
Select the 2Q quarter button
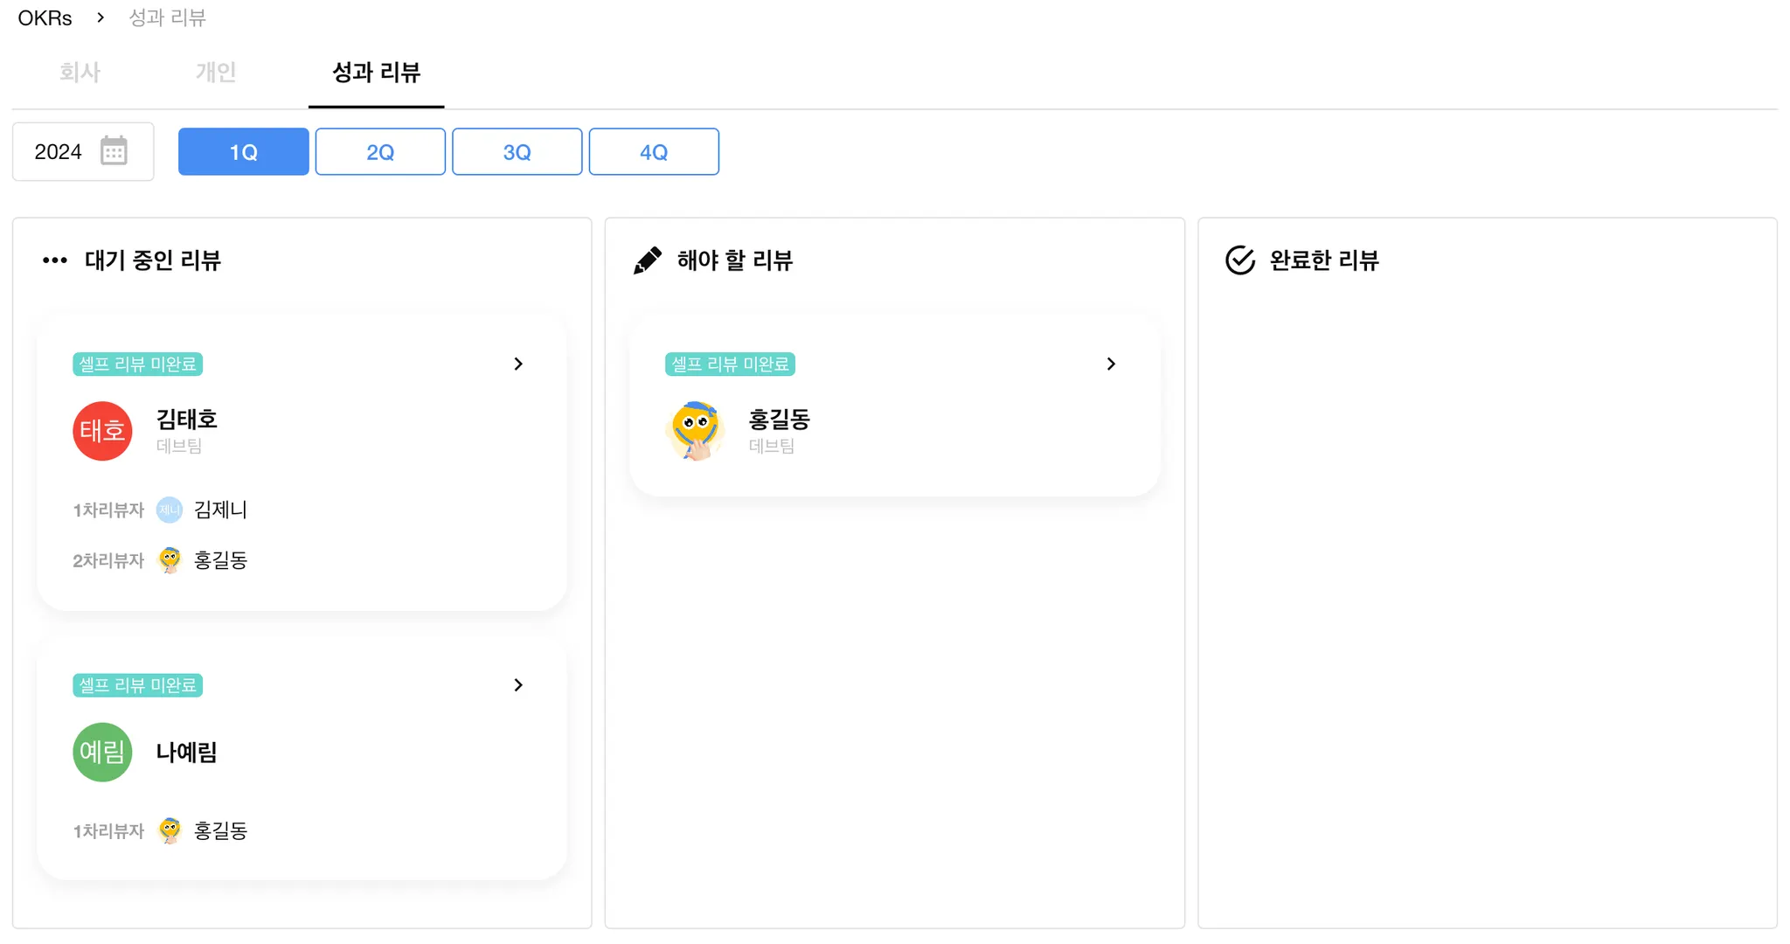click(380, 152)
